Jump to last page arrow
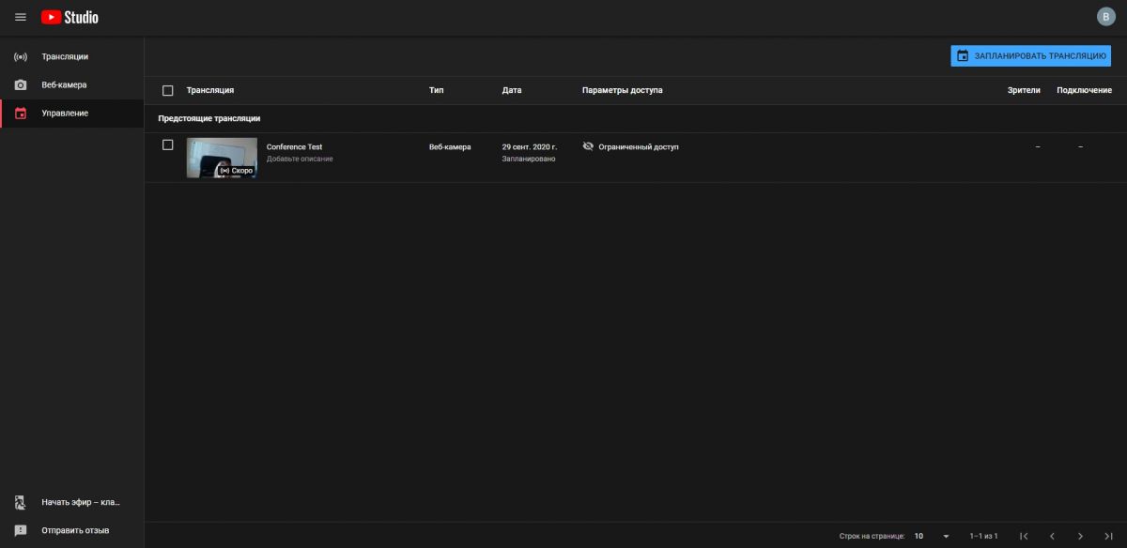Screen dimensions: 1127x548 (1108, 536)
